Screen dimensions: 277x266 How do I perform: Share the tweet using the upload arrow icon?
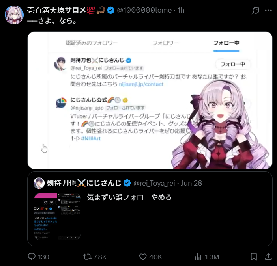[x=268, y=257]
